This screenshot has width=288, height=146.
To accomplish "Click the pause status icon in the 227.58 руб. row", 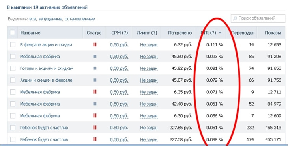I will 95,139.
